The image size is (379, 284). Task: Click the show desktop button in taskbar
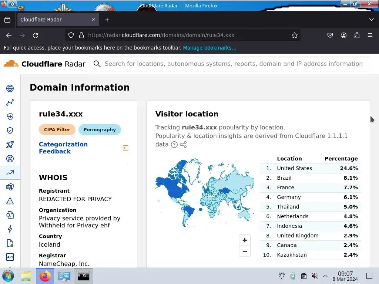[369, 276]
